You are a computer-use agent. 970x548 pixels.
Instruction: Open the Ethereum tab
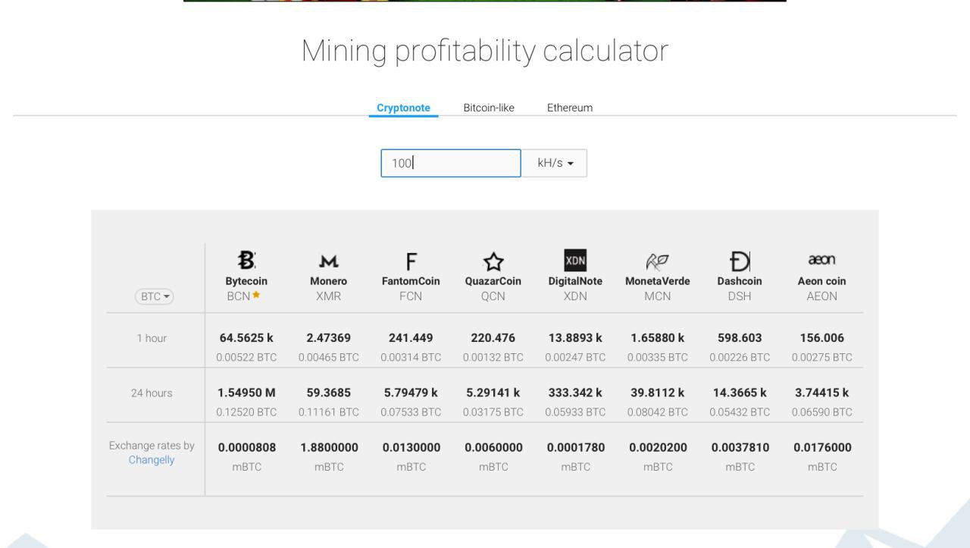(570, 108)
